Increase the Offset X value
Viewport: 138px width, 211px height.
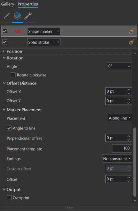(x=129, y=90)
